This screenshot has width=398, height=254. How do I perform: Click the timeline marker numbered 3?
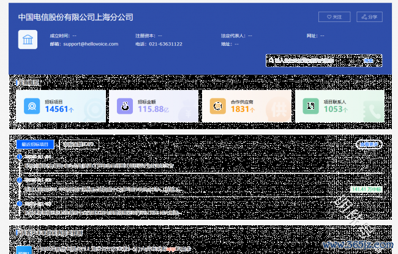(20, 203)
